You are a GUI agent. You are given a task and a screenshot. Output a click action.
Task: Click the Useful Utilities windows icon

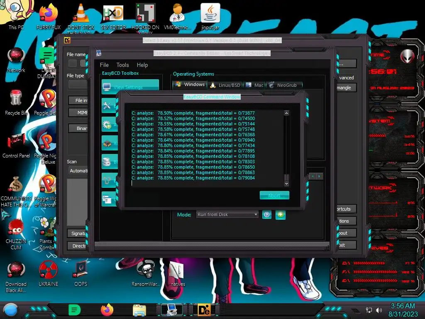click(107, 199)
